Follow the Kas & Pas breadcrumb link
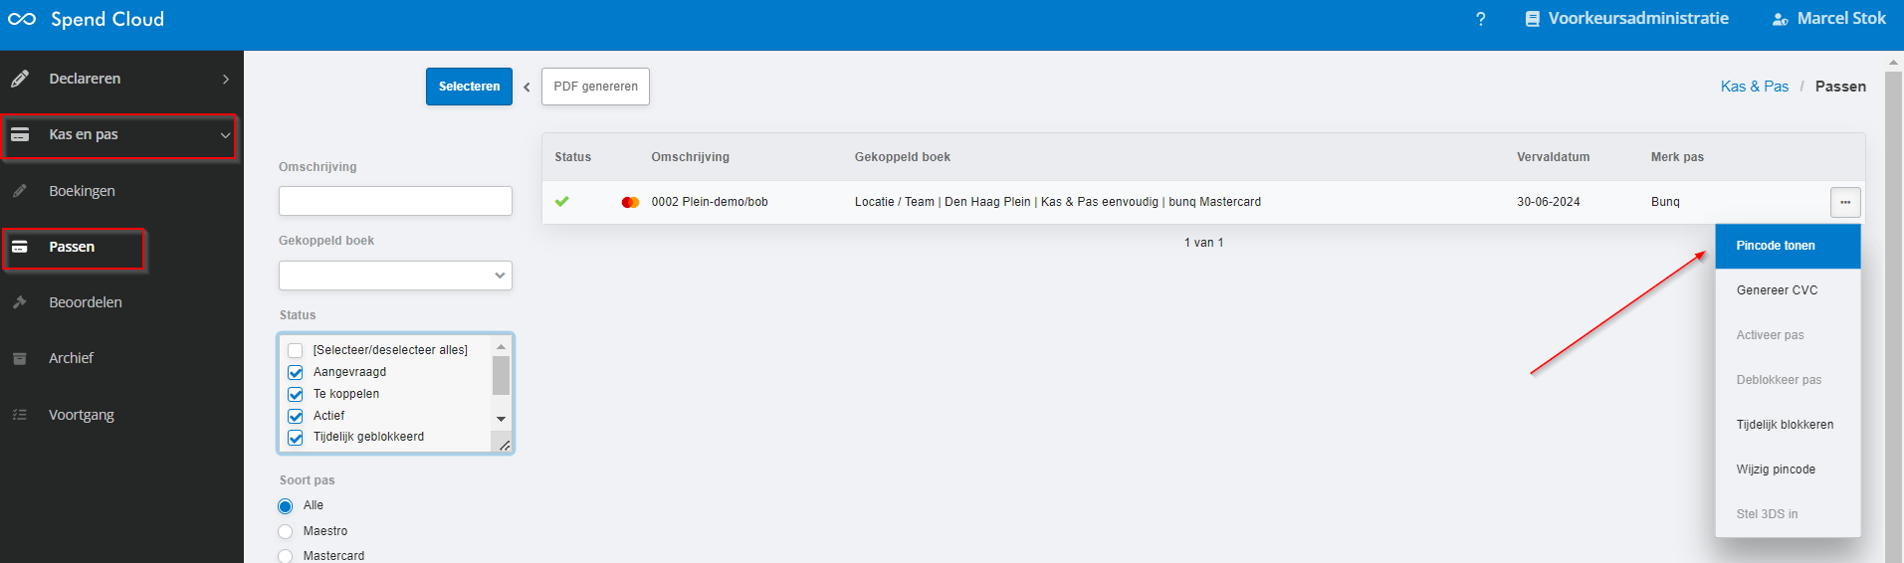 [x=1755, y=87]
